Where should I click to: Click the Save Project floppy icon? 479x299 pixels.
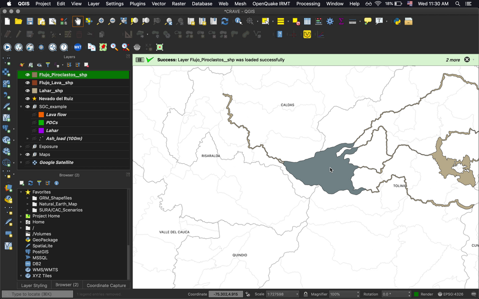(x=30, y=21)
